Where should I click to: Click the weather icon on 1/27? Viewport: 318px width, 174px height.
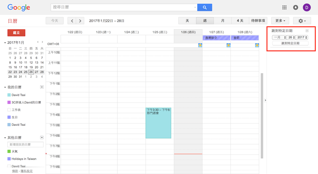pos(228,45)
